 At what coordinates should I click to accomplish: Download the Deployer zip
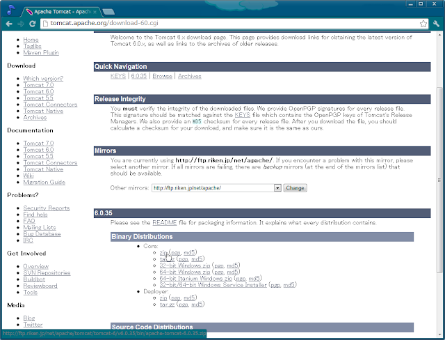(163, 298)
